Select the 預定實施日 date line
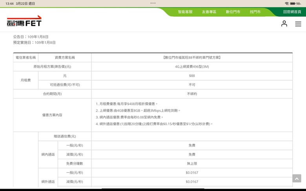The height and width of the screenshot is (191, 306). click(35, 42)
